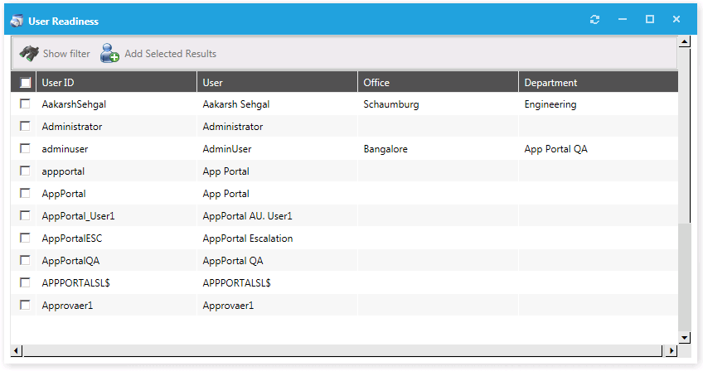703x371 pixels.
Task: Check the box for AakarshSehgal
Action: tap(26, 104)
